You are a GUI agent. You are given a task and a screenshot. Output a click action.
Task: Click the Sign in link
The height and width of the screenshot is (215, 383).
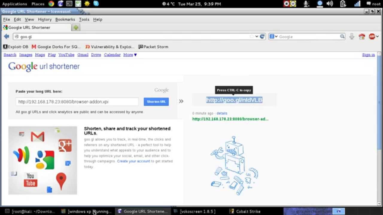point(368,55)
